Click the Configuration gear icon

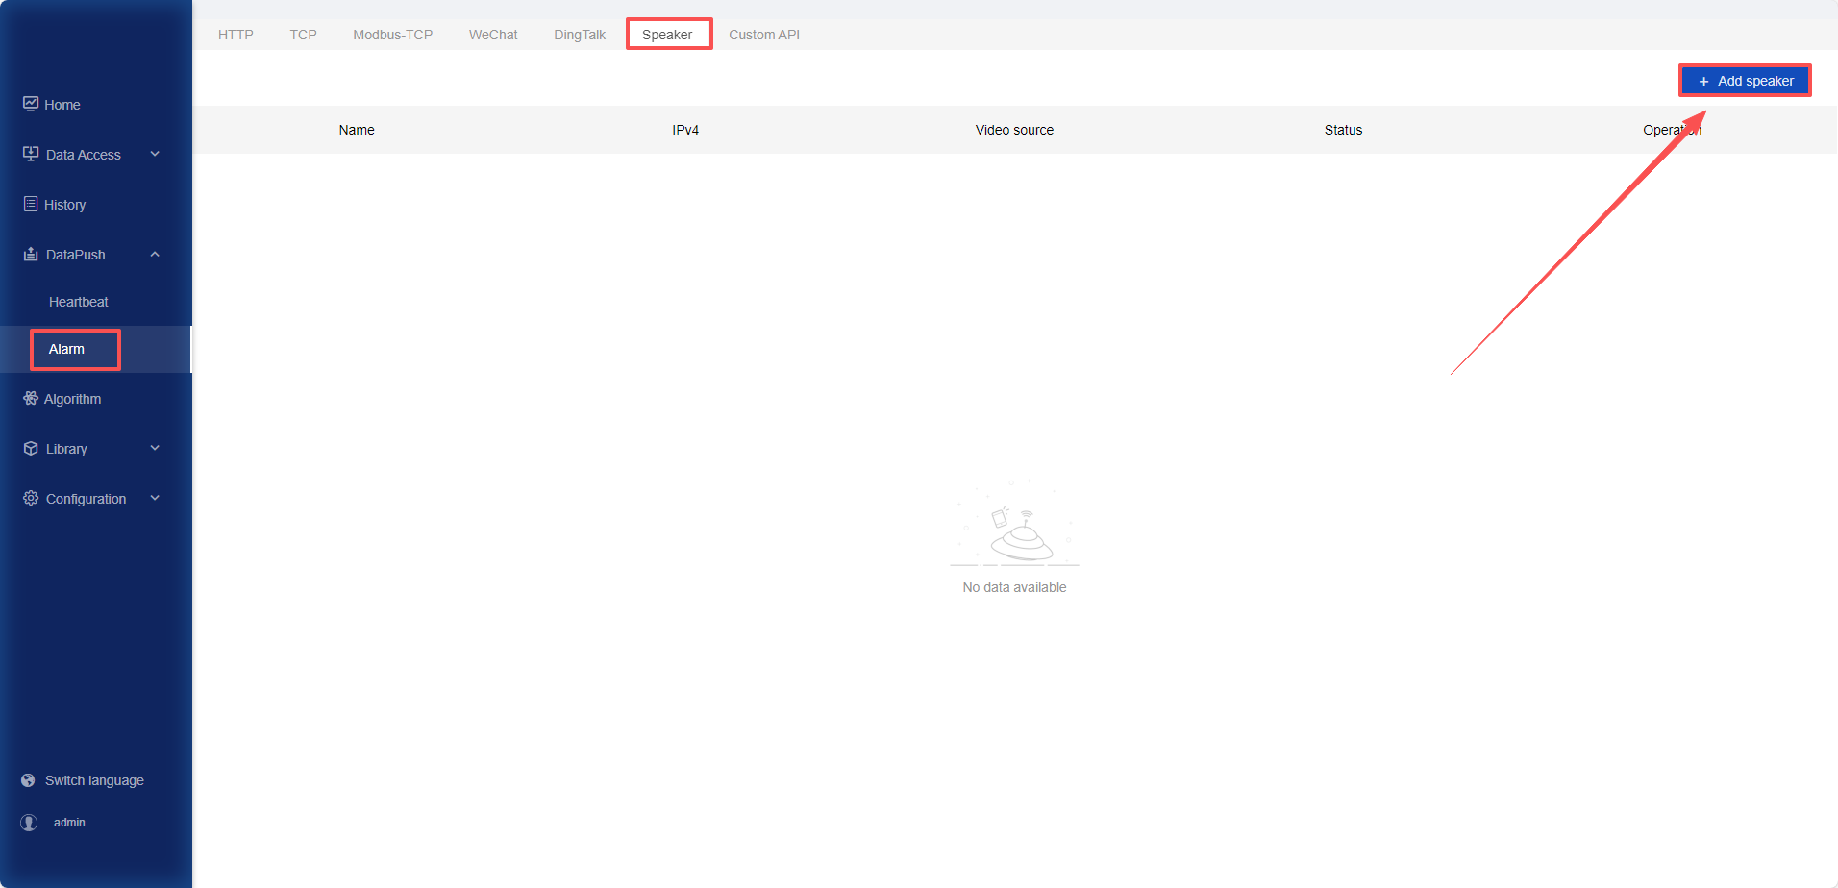tap(31, 498)
